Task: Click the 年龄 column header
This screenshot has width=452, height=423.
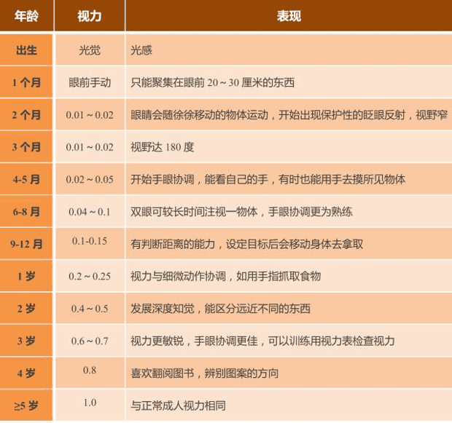Action: 26,15
